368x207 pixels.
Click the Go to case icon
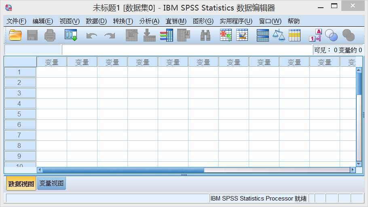coord(132,35)
